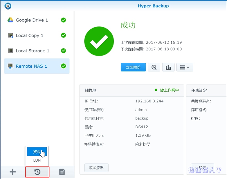Click the large green success checkmark
Screen dimensions: 227x179
99,41
